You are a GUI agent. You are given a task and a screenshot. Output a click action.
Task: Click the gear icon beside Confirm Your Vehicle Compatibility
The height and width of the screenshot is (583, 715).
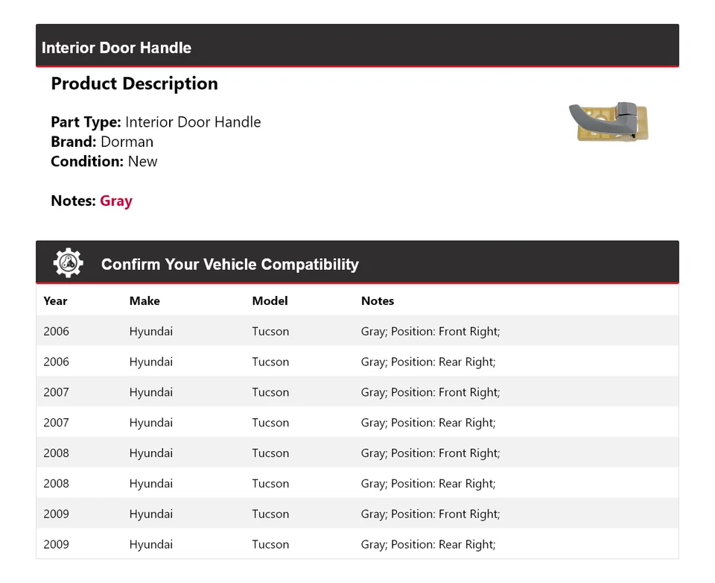68,263
